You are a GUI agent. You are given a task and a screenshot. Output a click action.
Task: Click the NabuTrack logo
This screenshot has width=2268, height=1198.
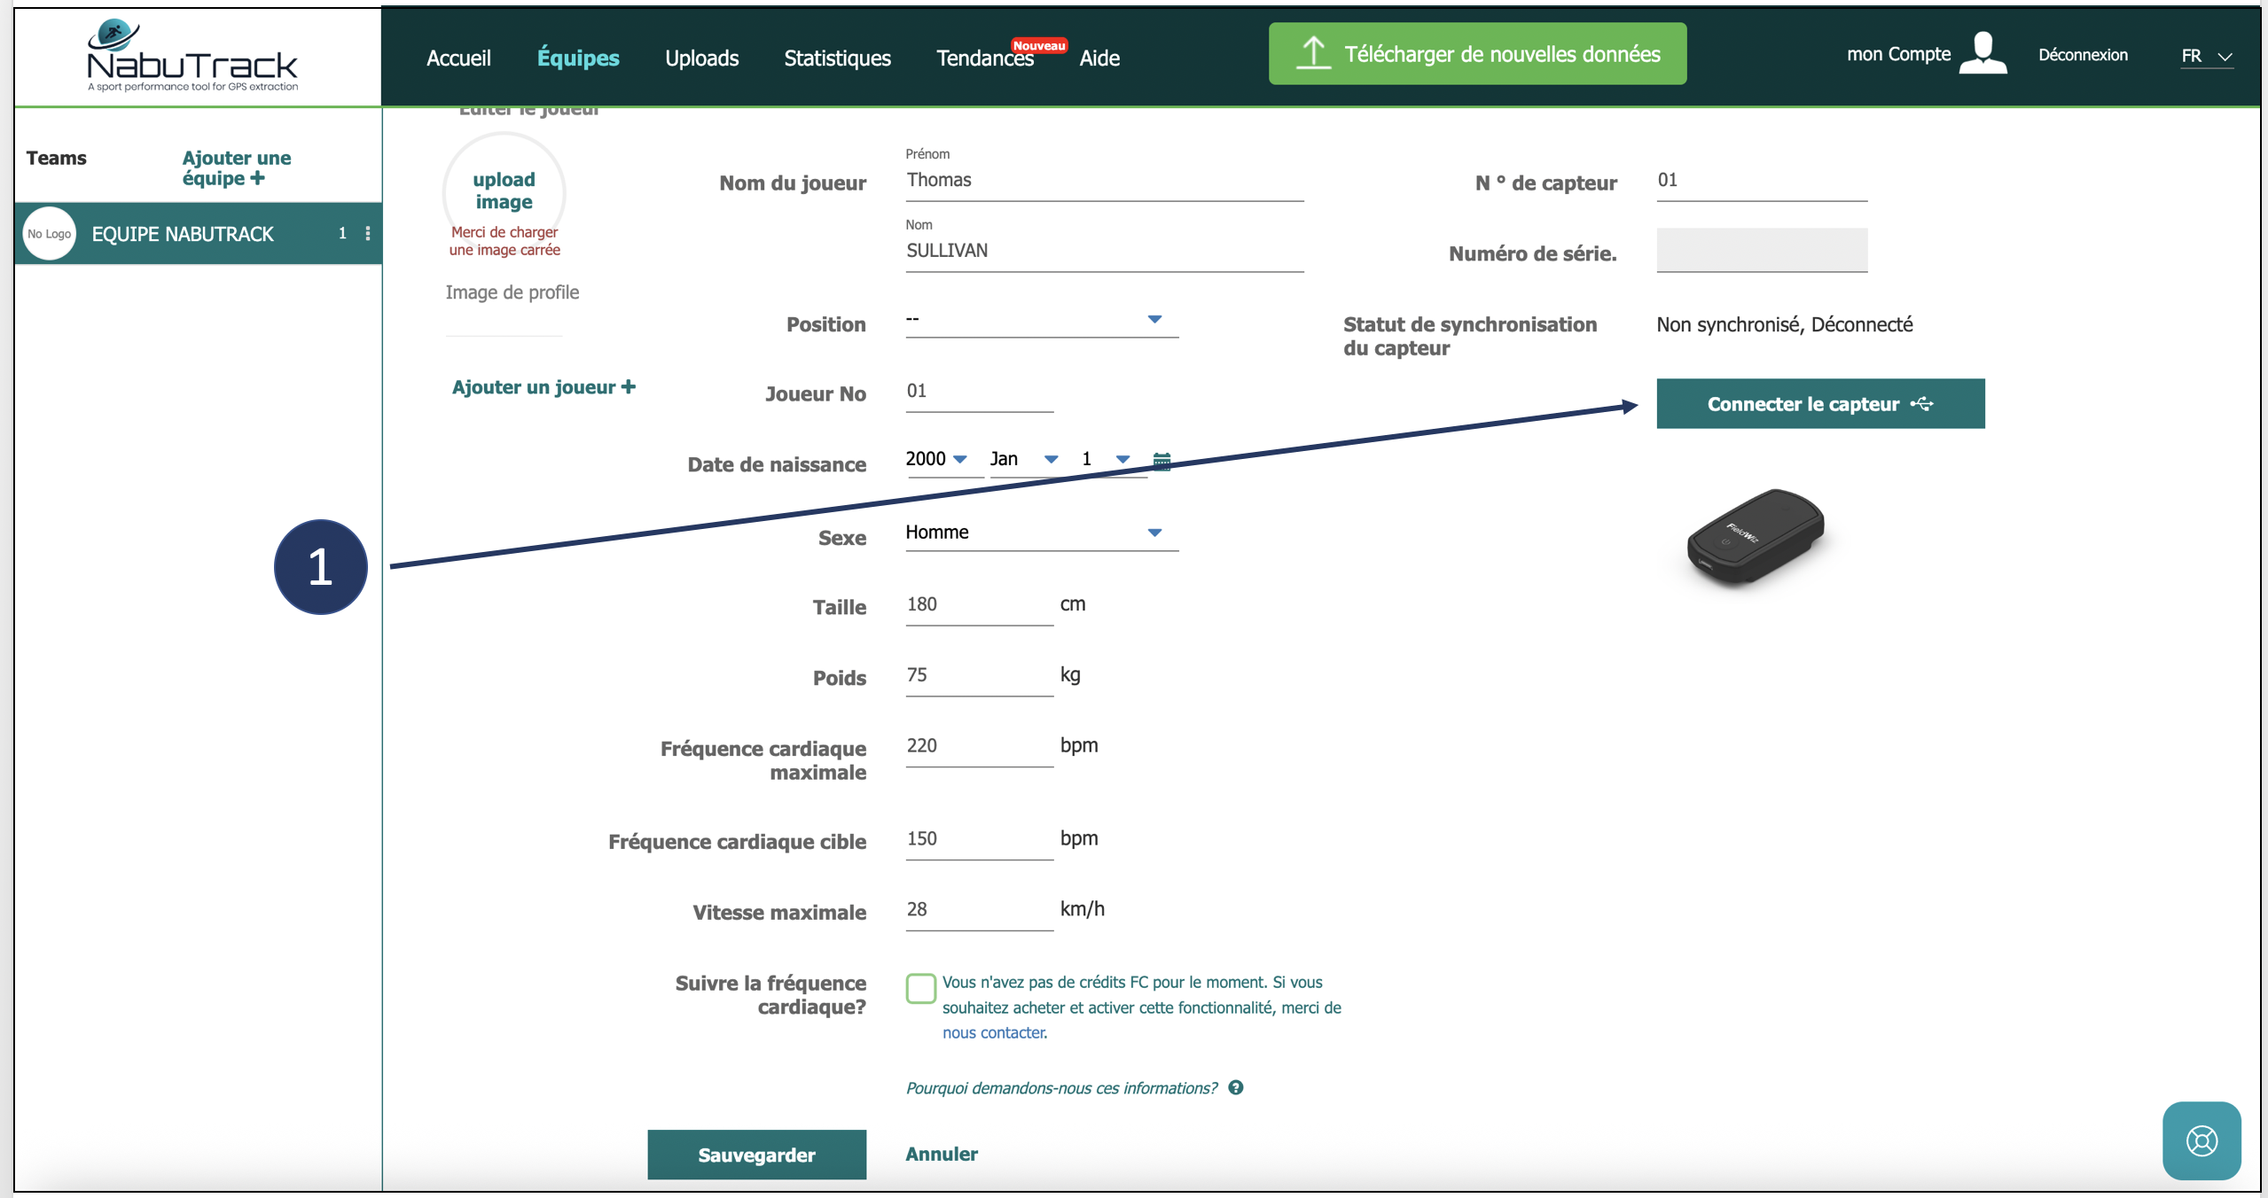pyautogui.click(x=192, y=56)
